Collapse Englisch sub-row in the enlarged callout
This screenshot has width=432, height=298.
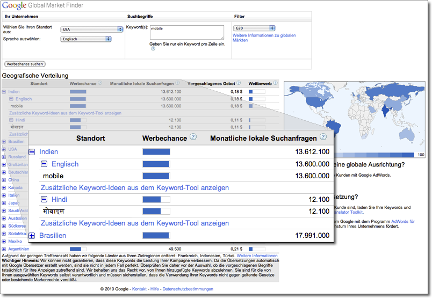(44, 164)
